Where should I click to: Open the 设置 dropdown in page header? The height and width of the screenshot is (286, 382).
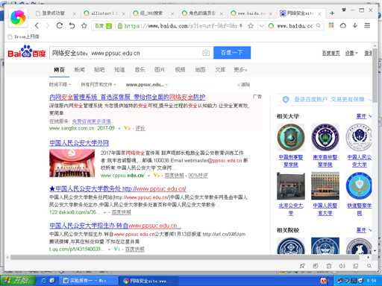[x=351, y=53]
